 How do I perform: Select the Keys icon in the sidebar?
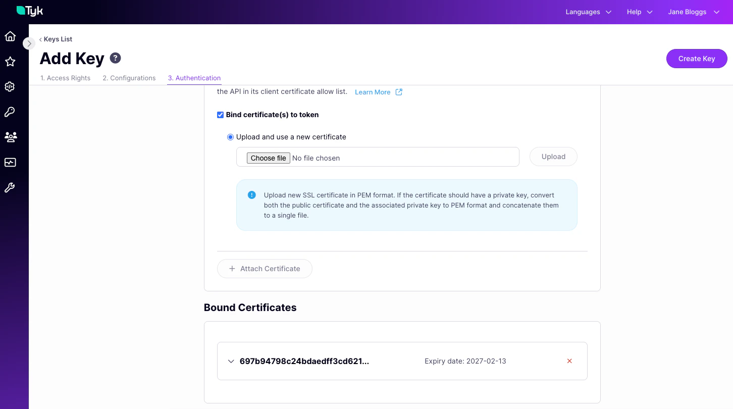(10, 112)
